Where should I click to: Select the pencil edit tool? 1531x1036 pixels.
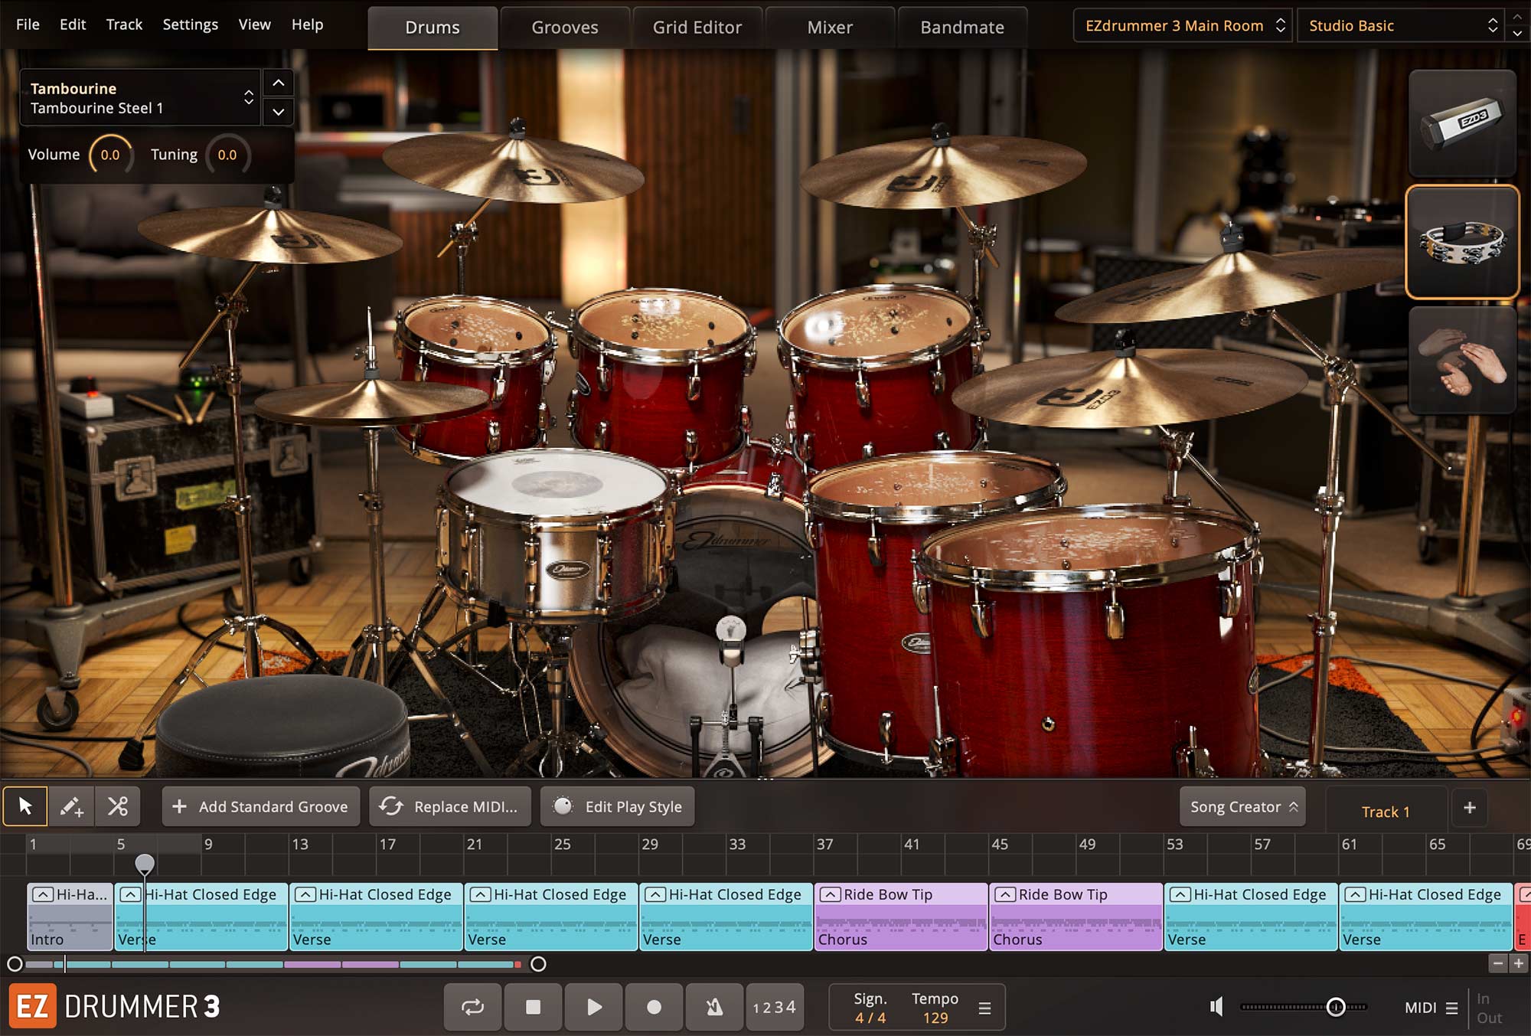coord(72,806)
